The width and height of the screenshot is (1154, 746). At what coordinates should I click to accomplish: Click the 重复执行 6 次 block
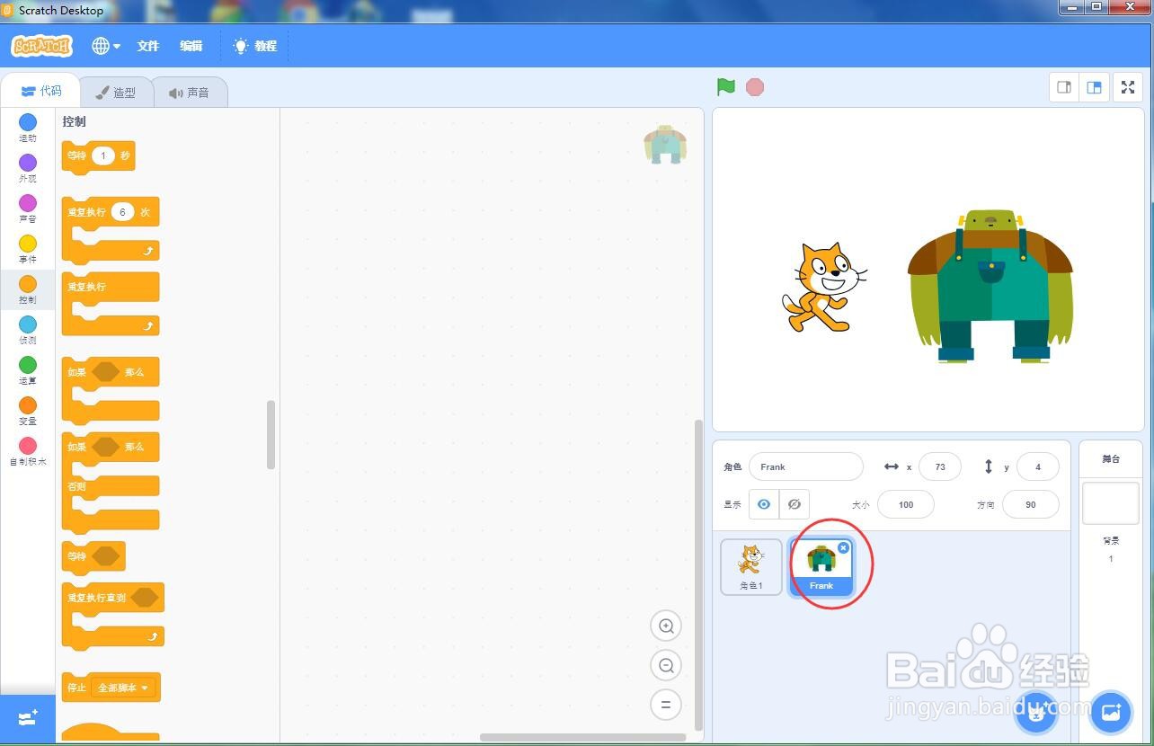coord(110,230)
